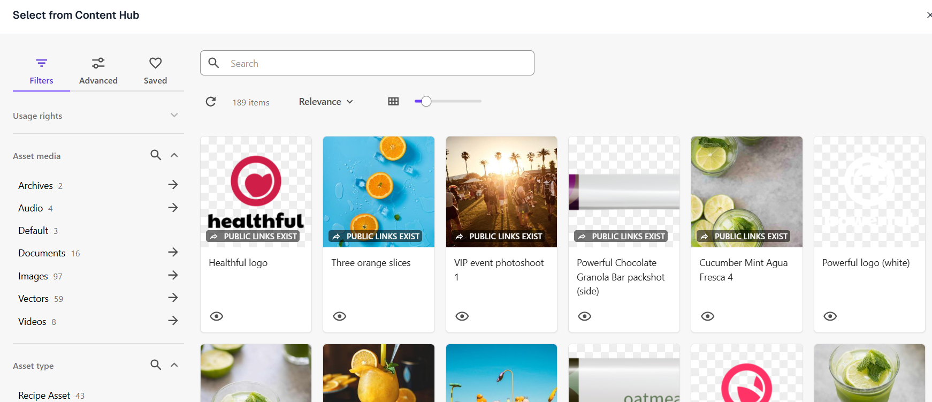Select the Videos filter
The width and height of the screenshot is (932, 402).
point(37,322)
